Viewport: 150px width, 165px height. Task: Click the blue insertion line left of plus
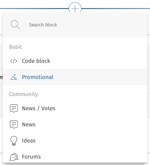pos(34,8)
